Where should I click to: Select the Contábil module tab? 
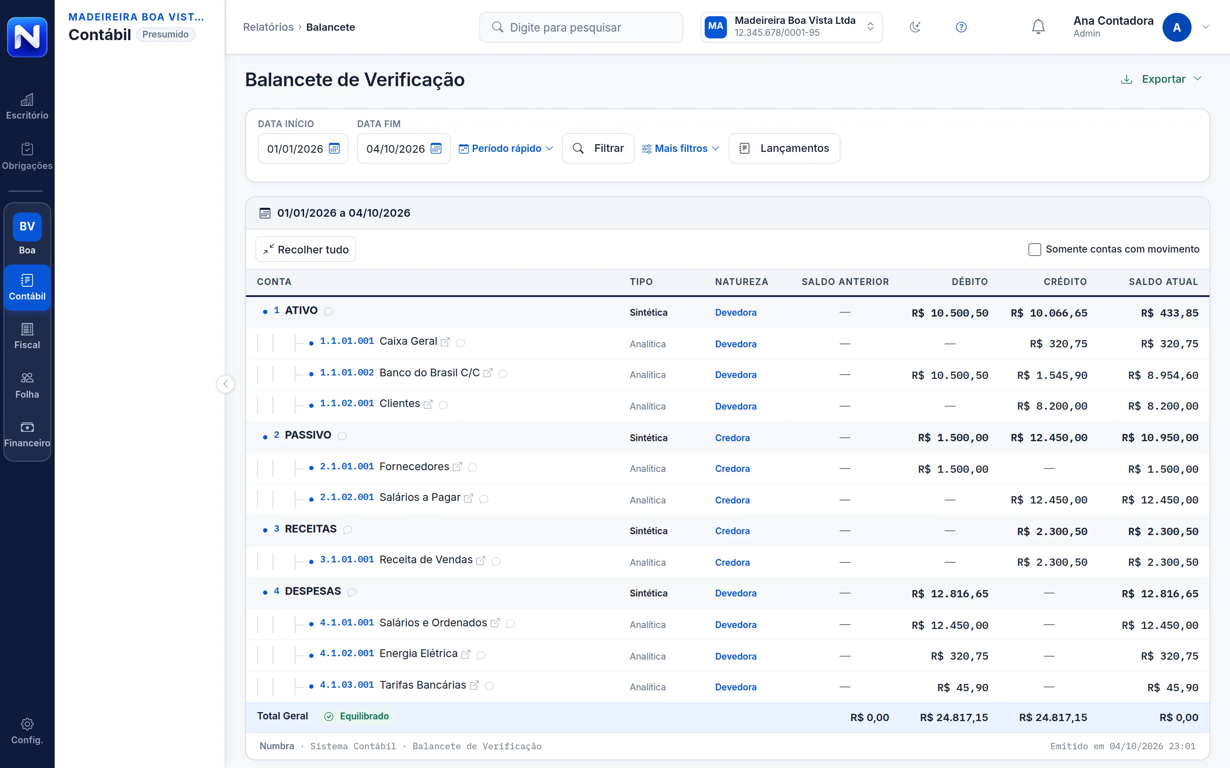(27, 288)
